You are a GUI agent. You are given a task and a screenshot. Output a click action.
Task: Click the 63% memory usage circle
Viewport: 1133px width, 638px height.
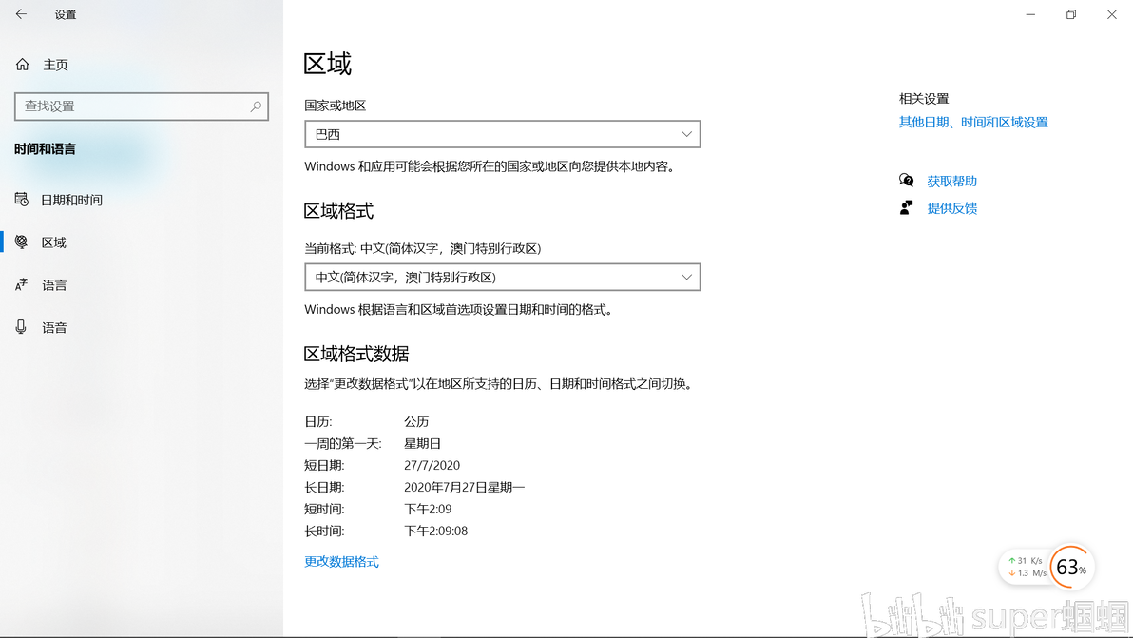point(1070,568)
